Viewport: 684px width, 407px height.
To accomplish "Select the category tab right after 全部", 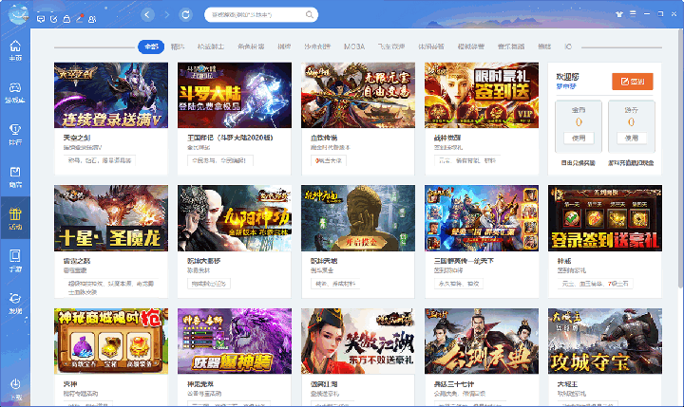I will pos(178,46).
